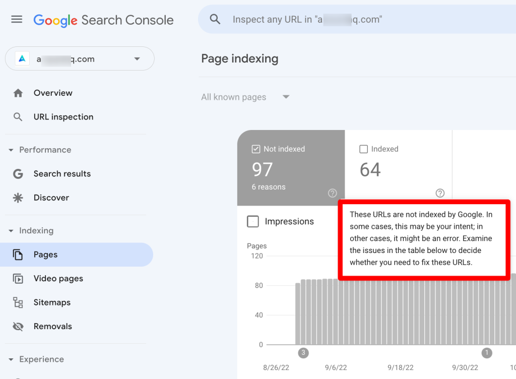This screenshot has height=379, width=516.
Task: Click the help icon on Not indexed card
Action: [x=333, y=193]
